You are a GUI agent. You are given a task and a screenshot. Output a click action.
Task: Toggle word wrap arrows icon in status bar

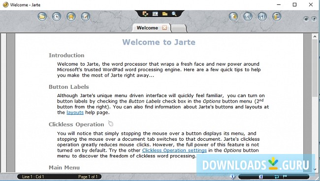277,177
